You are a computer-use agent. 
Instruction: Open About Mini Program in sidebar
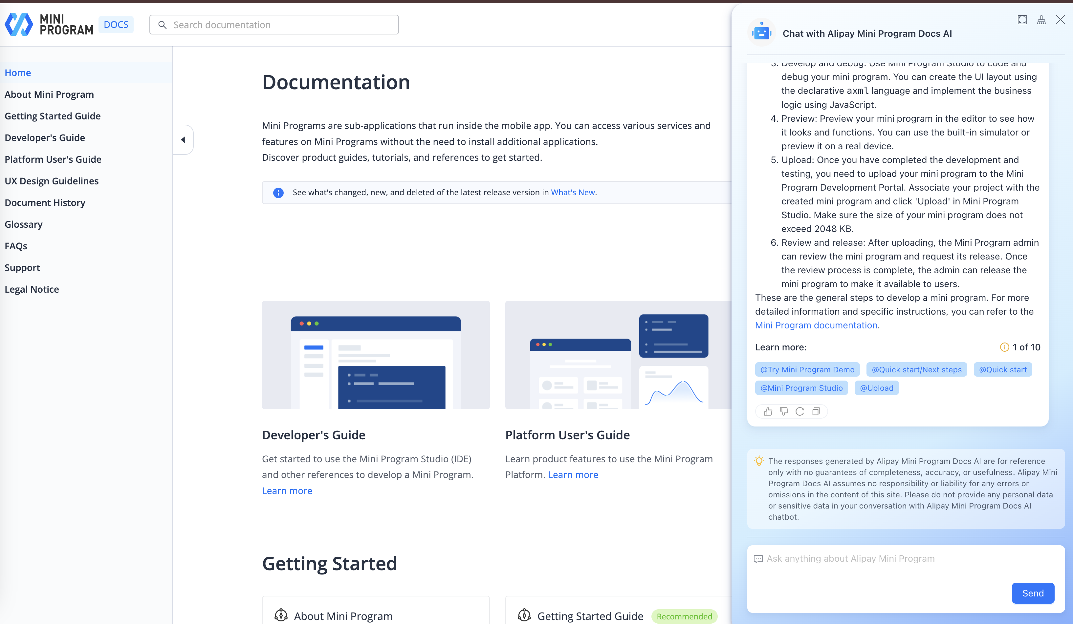(49, 94)
